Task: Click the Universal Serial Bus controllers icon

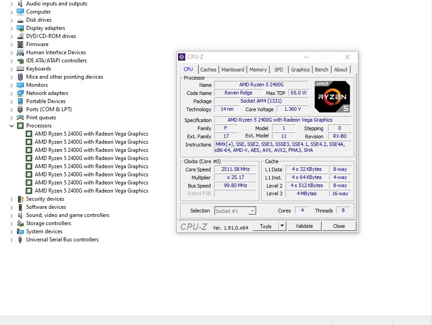Action: point(20,240)
